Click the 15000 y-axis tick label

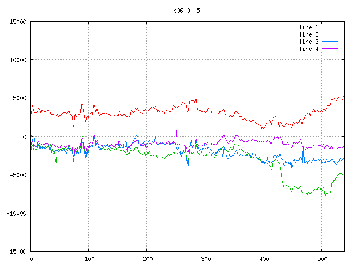coord(17,22)
